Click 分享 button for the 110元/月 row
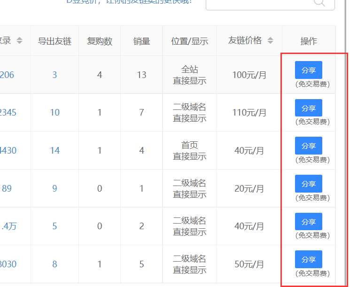350x287 pixels. point(308,108)
